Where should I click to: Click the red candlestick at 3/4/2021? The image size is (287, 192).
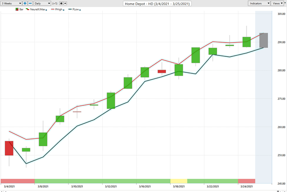9,148
